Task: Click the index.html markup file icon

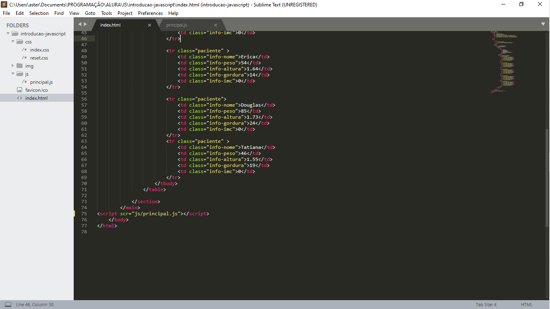Action: point(19,98)
